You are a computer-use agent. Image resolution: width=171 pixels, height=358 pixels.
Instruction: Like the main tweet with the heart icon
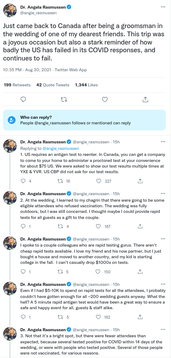point(104,99)
